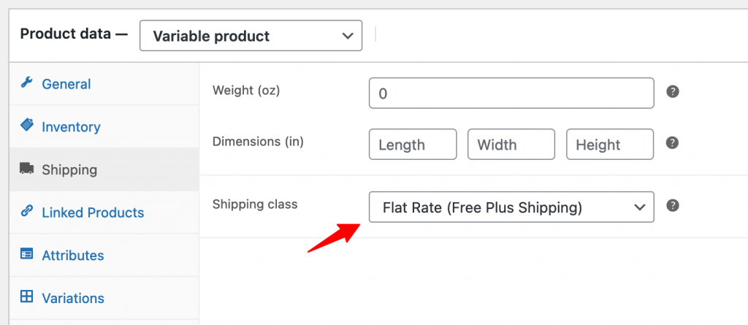Click the chevron on Flat Rate selector

(639, 207)
